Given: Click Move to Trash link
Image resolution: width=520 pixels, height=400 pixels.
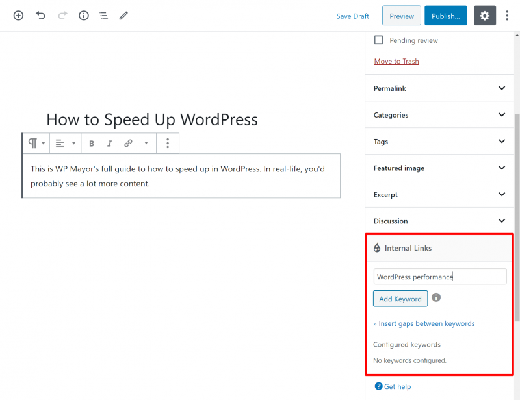Looking at the screenshot, I should point(396,61).
